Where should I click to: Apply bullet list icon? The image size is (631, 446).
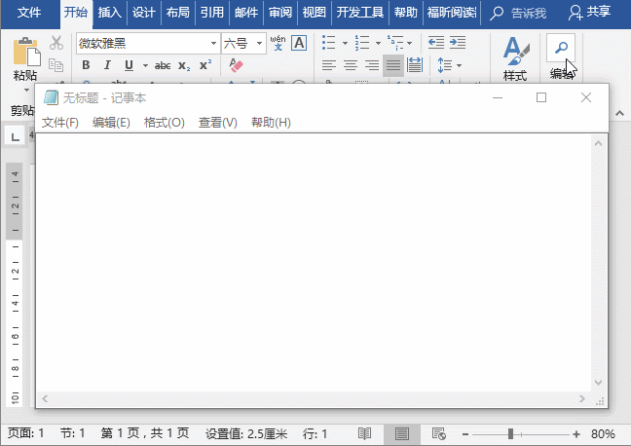pyautogui.click(x=329, y=42)
